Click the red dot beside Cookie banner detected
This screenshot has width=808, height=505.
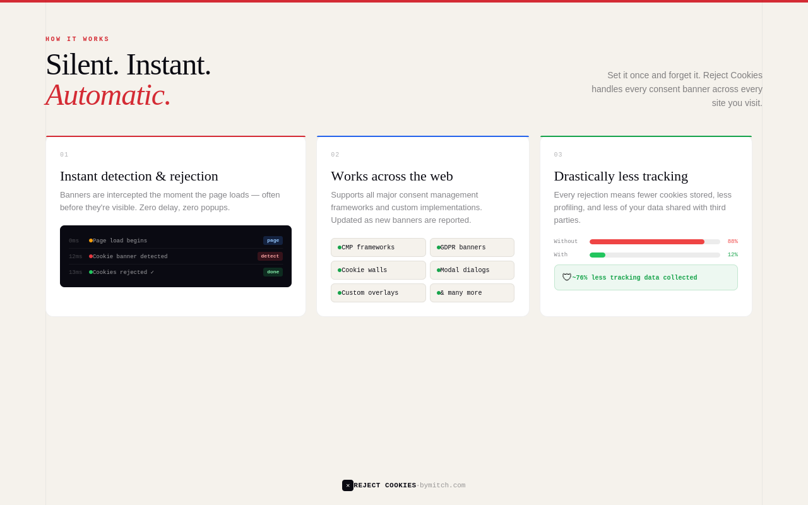point(91,256)
